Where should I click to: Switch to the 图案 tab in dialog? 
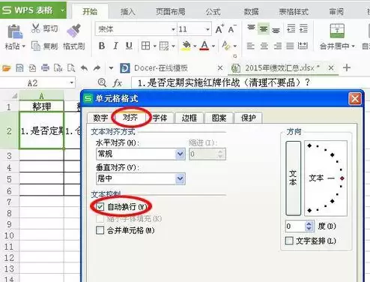(x=219, y=118)
